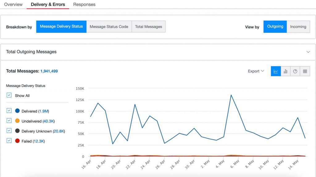View by Incoming messages
This screenshot has height=177, width=316.
coord(298,27)
